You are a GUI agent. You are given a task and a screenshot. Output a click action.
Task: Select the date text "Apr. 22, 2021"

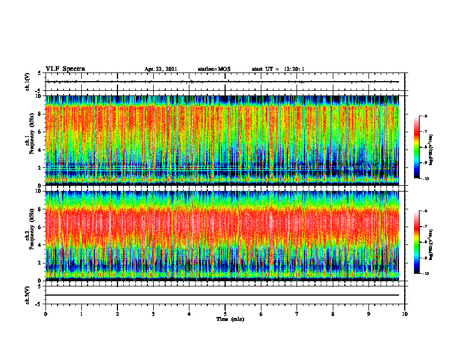click(161, 69)
